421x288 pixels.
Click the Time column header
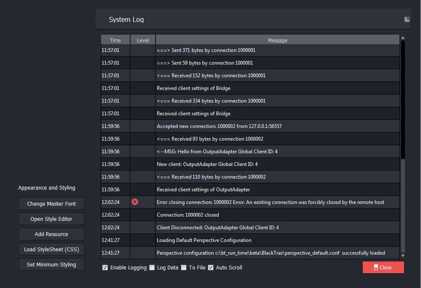[115, 40]
